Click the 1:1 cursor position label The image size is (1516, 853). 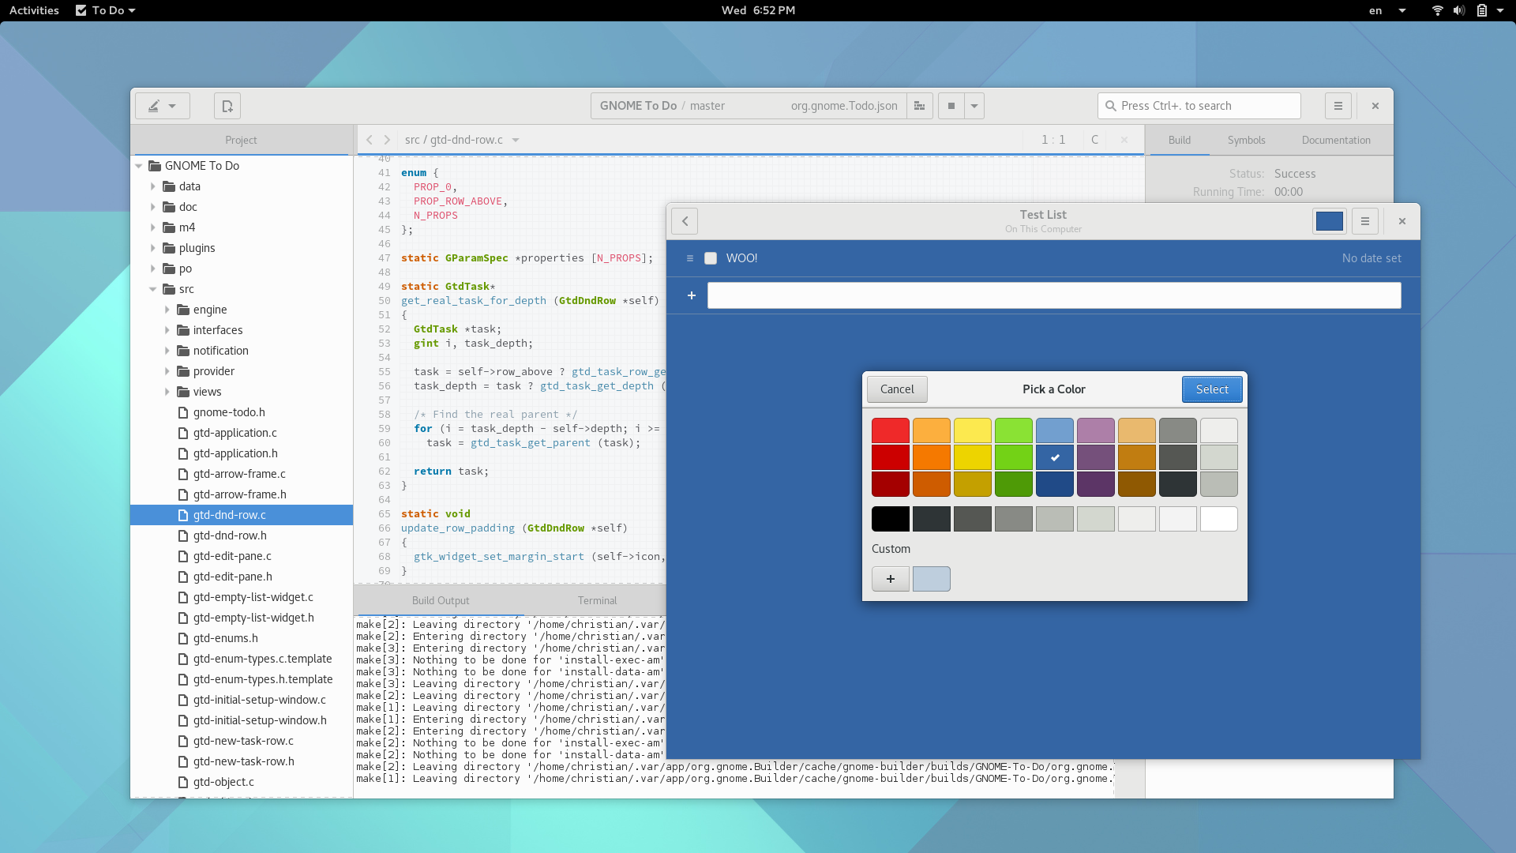1053,140
